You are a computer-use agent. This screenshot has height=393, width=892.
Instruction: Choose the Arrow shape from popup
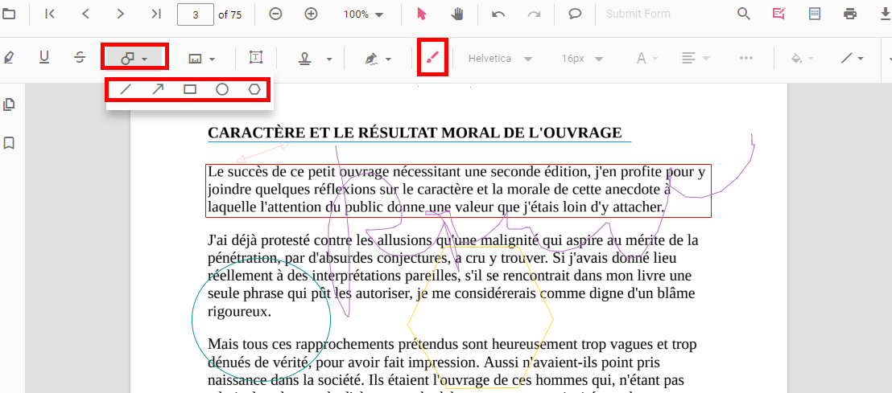[158, 89]
